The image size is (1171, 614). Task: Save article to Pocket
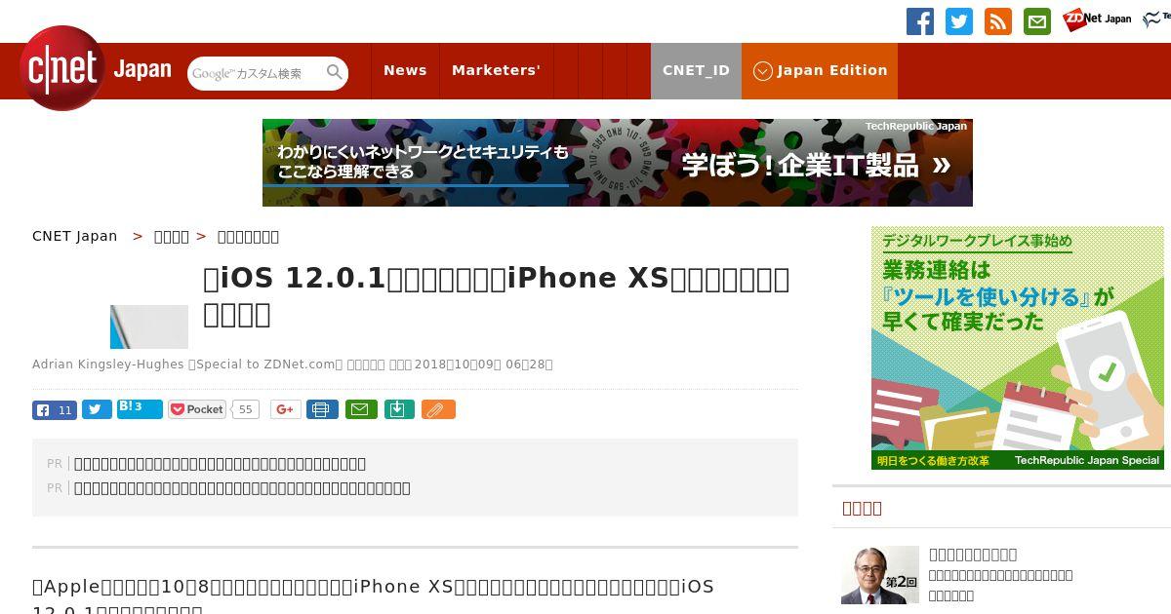coord(197,409)
